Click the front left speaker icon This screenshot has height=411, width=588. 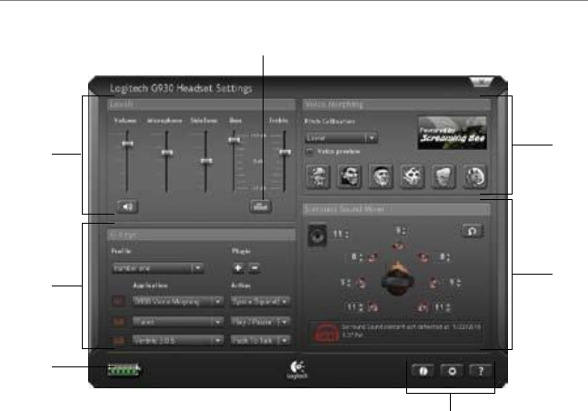[373, 257]
